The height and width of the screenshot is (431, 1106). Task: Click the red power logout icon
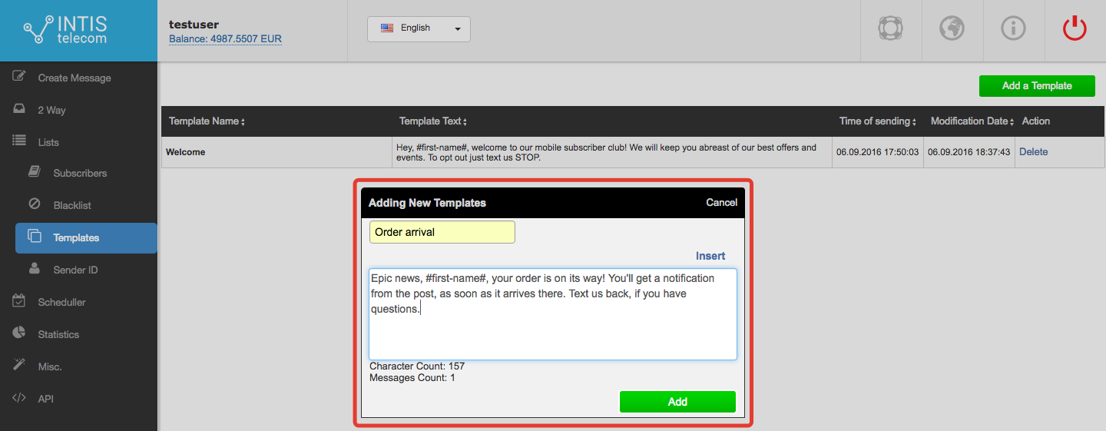1075,28
